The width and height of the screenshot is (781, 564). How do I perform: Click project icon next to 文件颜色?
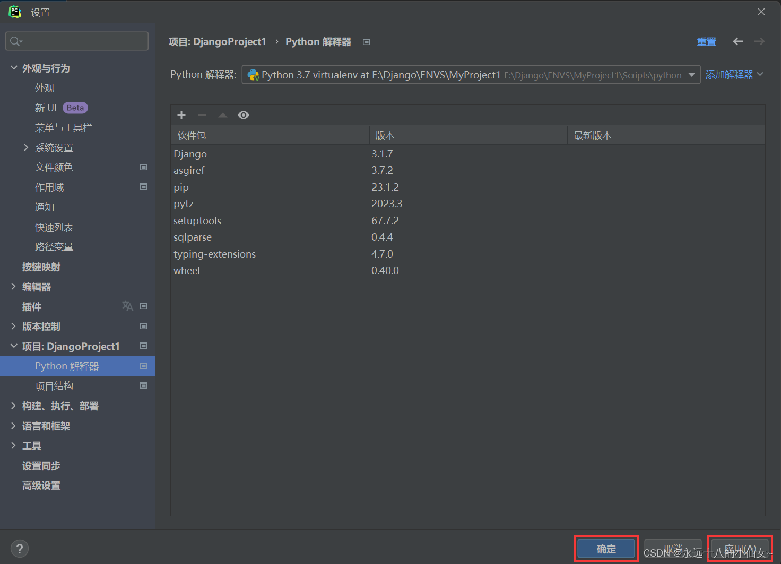pyautogui.click(x=143, y=167)
